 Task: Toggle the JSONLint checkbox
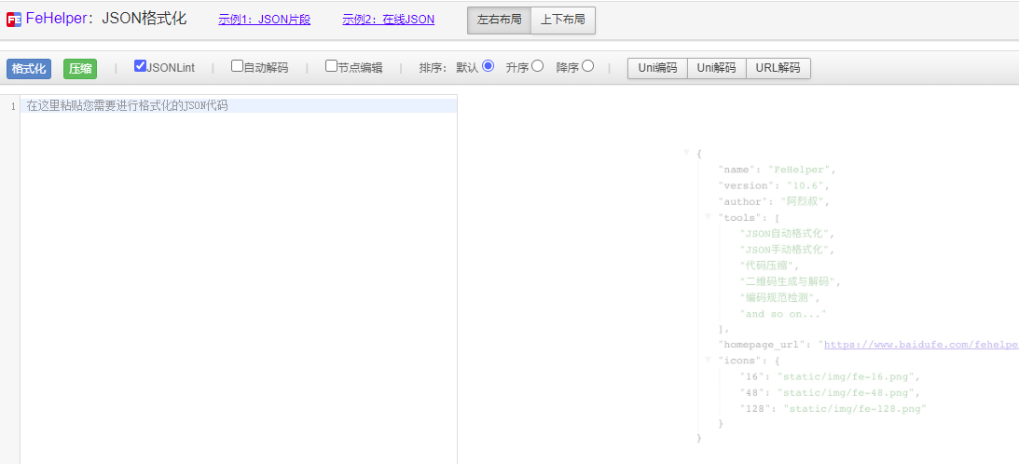click(140, 65)
